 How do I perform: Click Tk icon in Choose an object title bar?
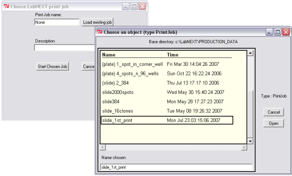tap(100, 32)
